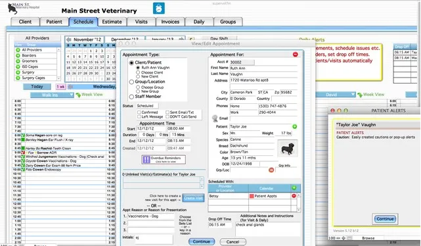Image resolution: width=421 pixels, height=246 pixels.
Task: Open the Walk Ins provider dropdown
Action: point(52,95)
